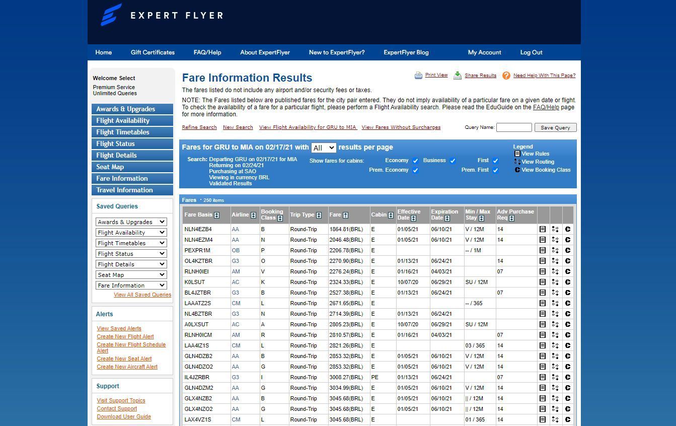
Task: View rules for the PEXPR1M fare
Action: click(x=543, y=250)
